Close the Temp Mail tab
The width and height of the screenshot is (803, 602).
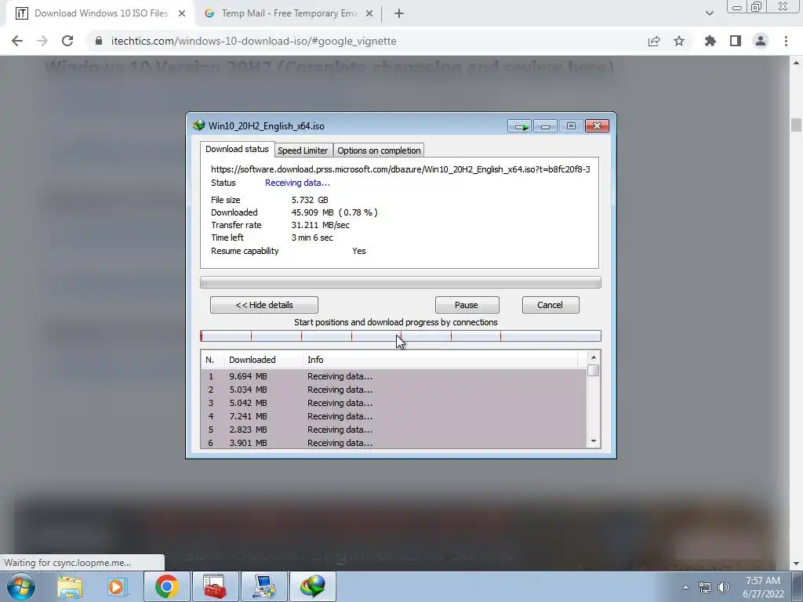[x=369, y=13]
